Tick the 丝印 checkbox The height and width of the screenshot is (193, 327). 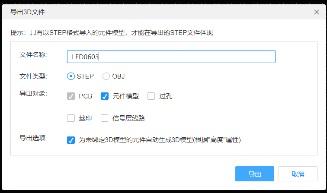[x=71, y=118]
